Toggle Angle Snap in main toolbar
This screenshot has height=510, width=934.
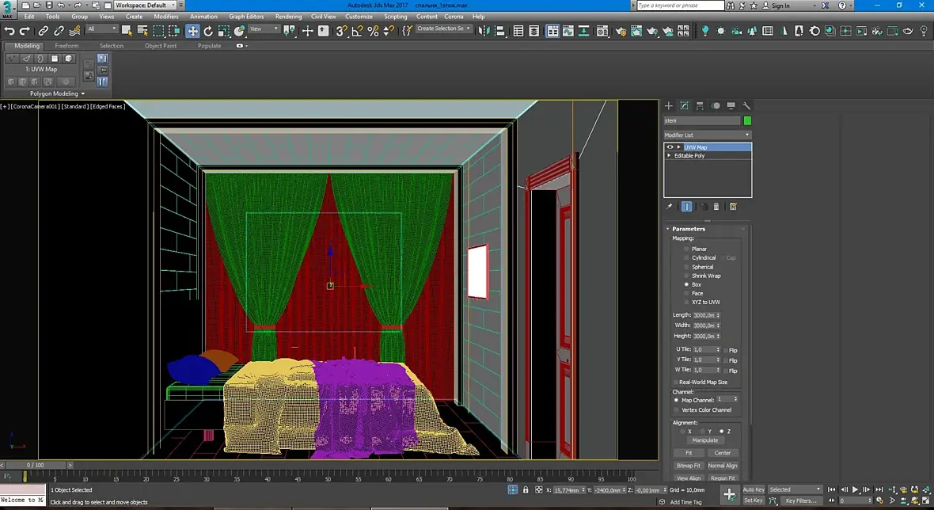pyautogui.click(x=357, y=31)
